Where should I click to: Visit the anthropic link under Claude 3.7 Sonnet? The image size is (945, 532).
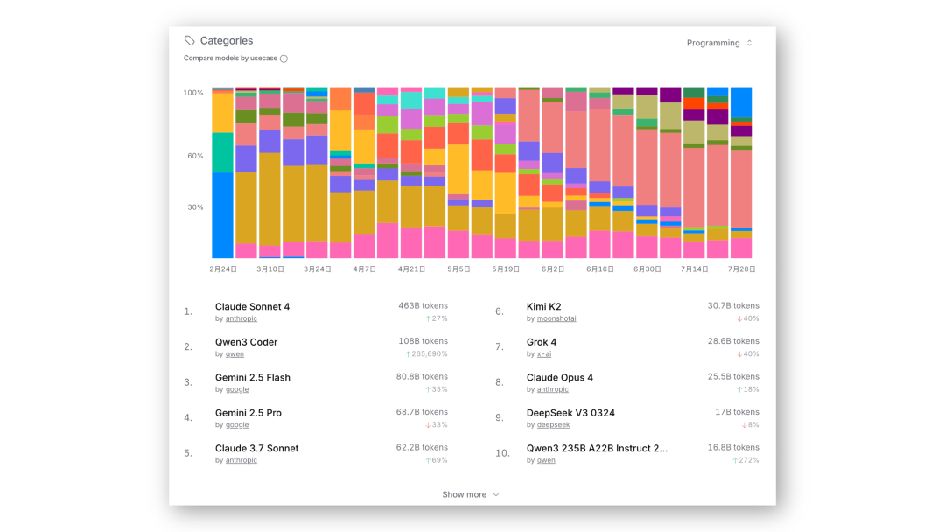point(241,460)
